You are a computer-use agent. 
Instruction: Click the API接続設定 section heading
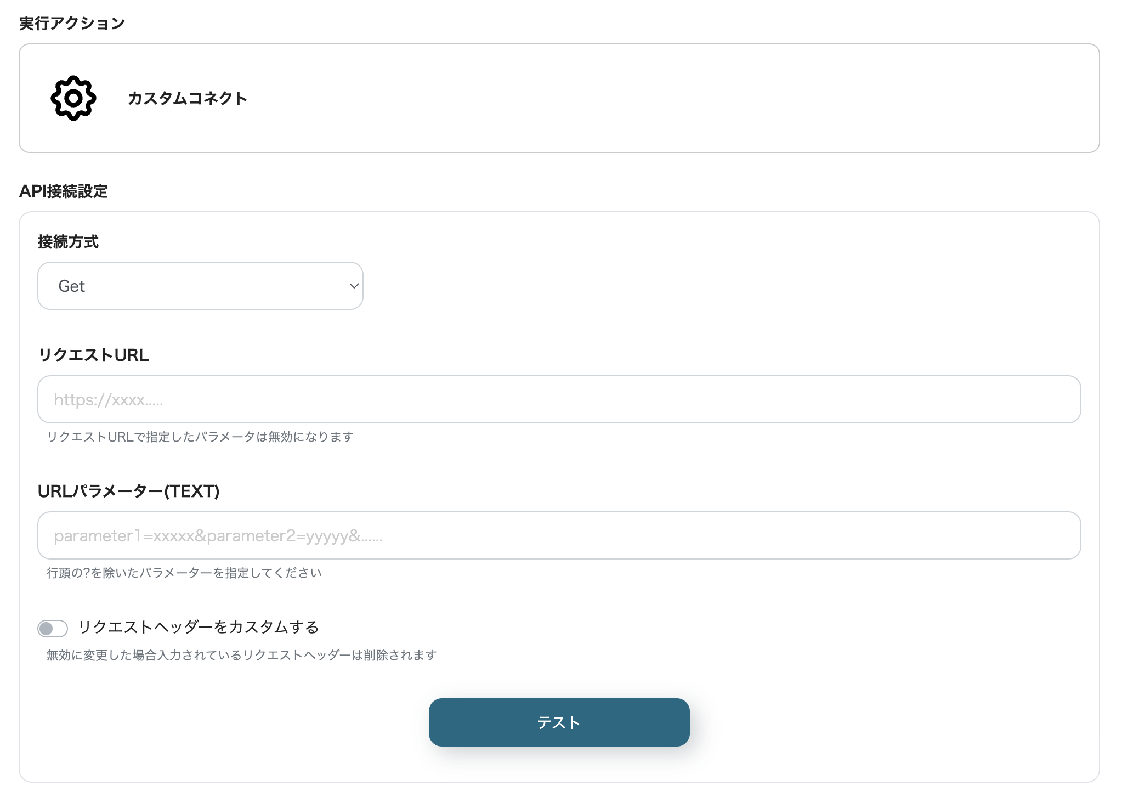coord(63,191)
